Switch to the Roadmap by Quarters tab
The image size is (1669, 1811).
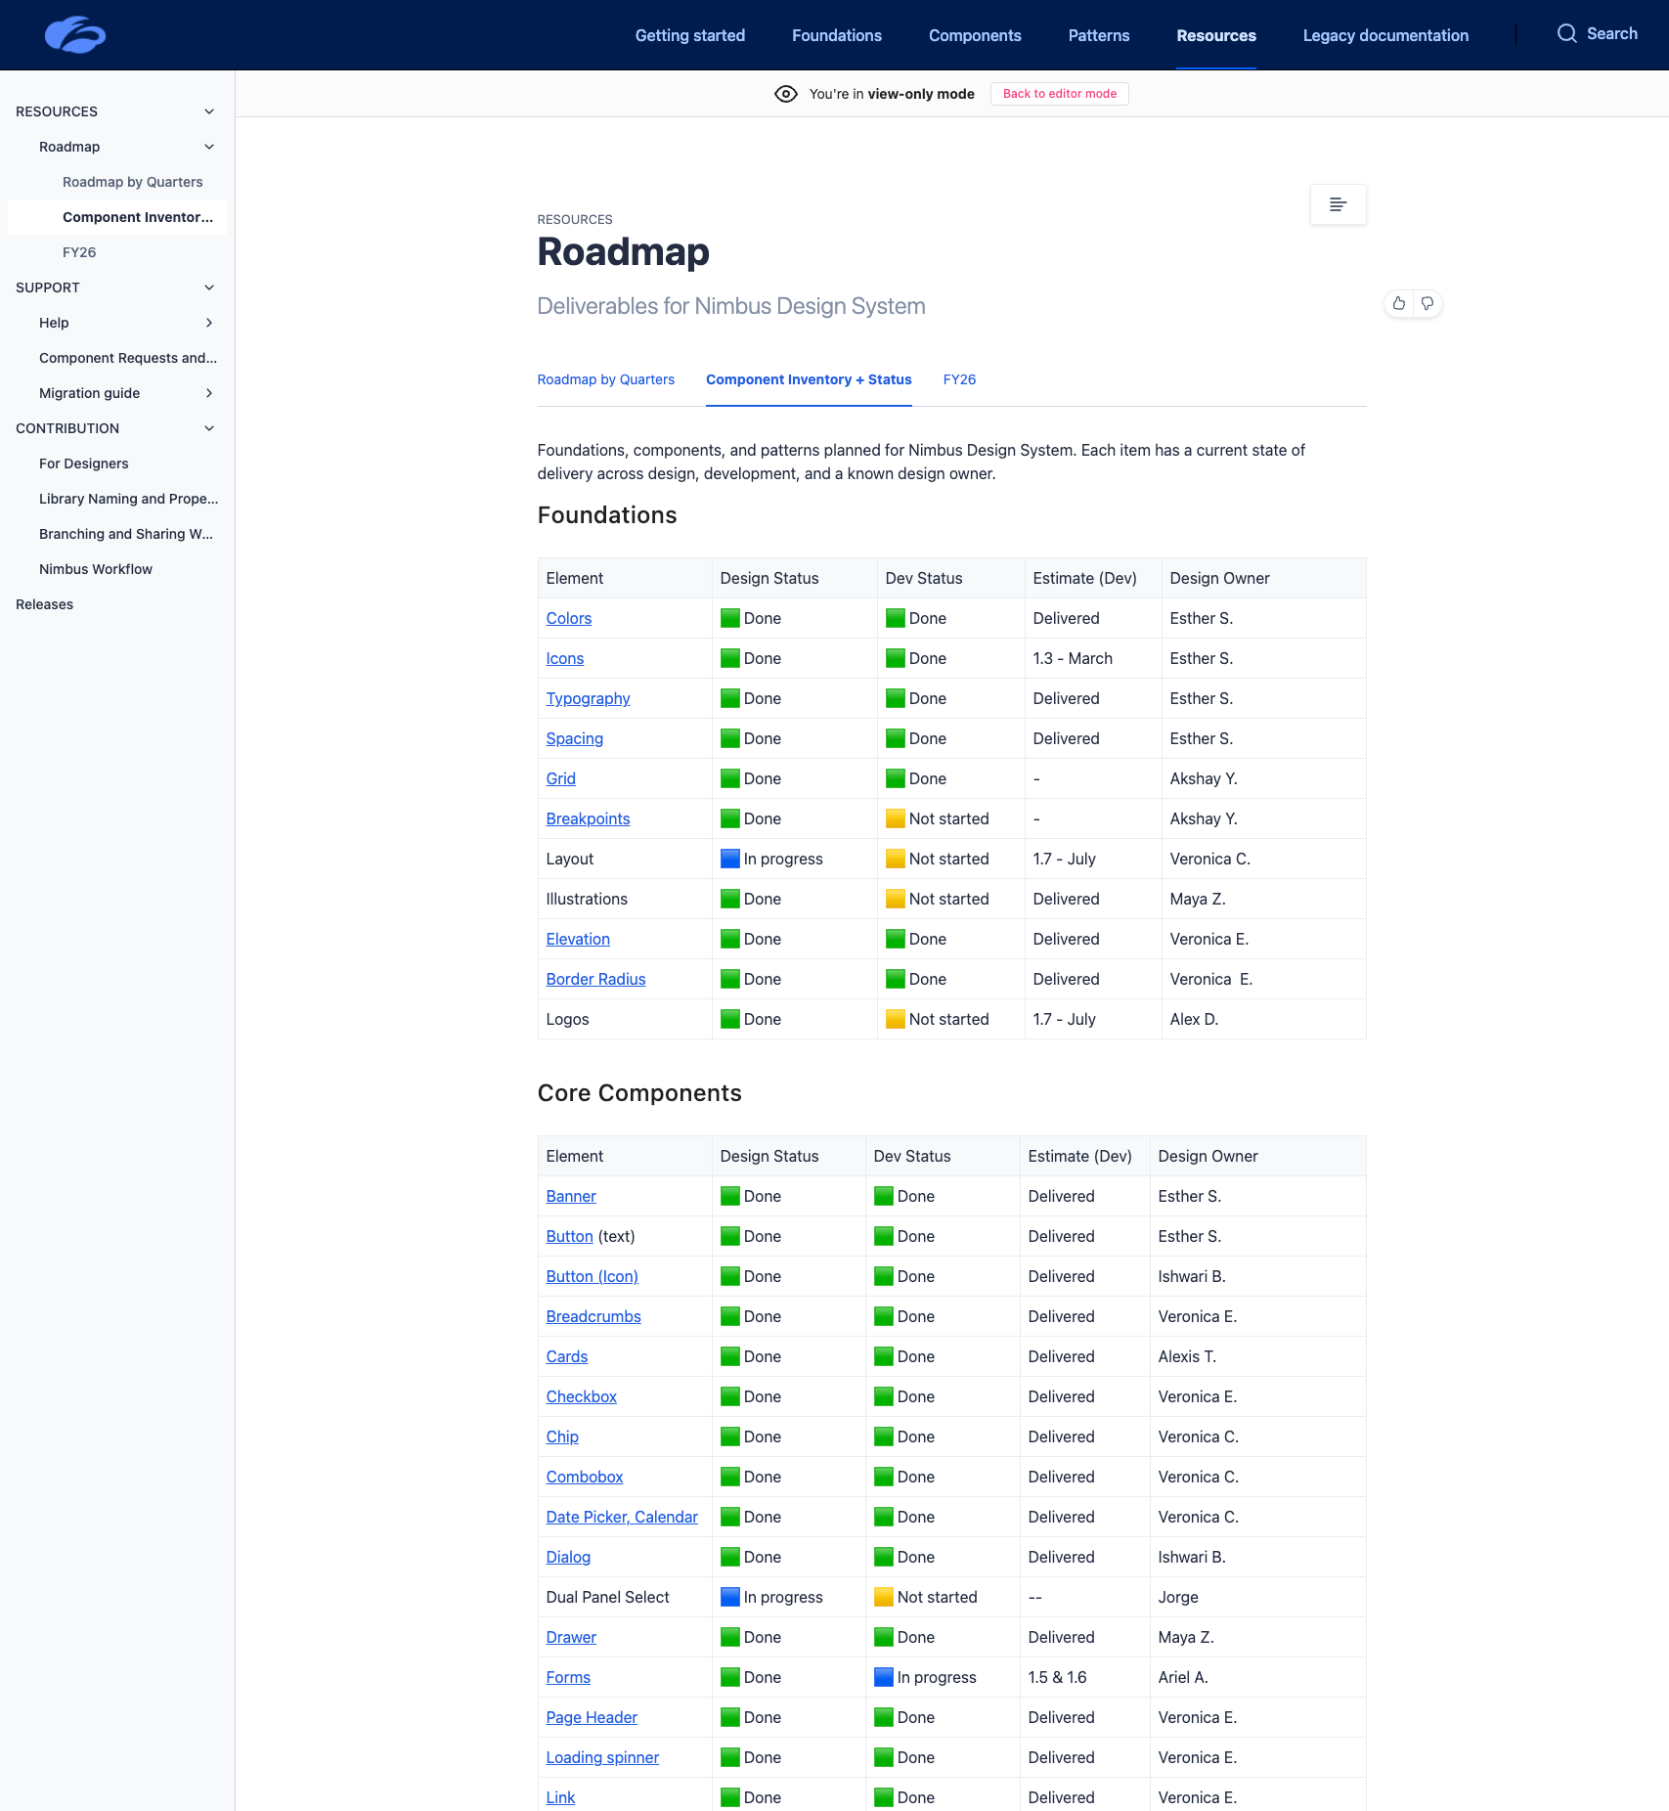click(x=605, y=379)
